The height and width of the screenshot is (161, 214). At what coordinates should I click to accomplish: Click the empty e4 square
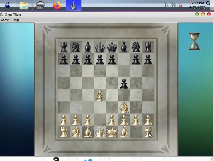(112, 95)
